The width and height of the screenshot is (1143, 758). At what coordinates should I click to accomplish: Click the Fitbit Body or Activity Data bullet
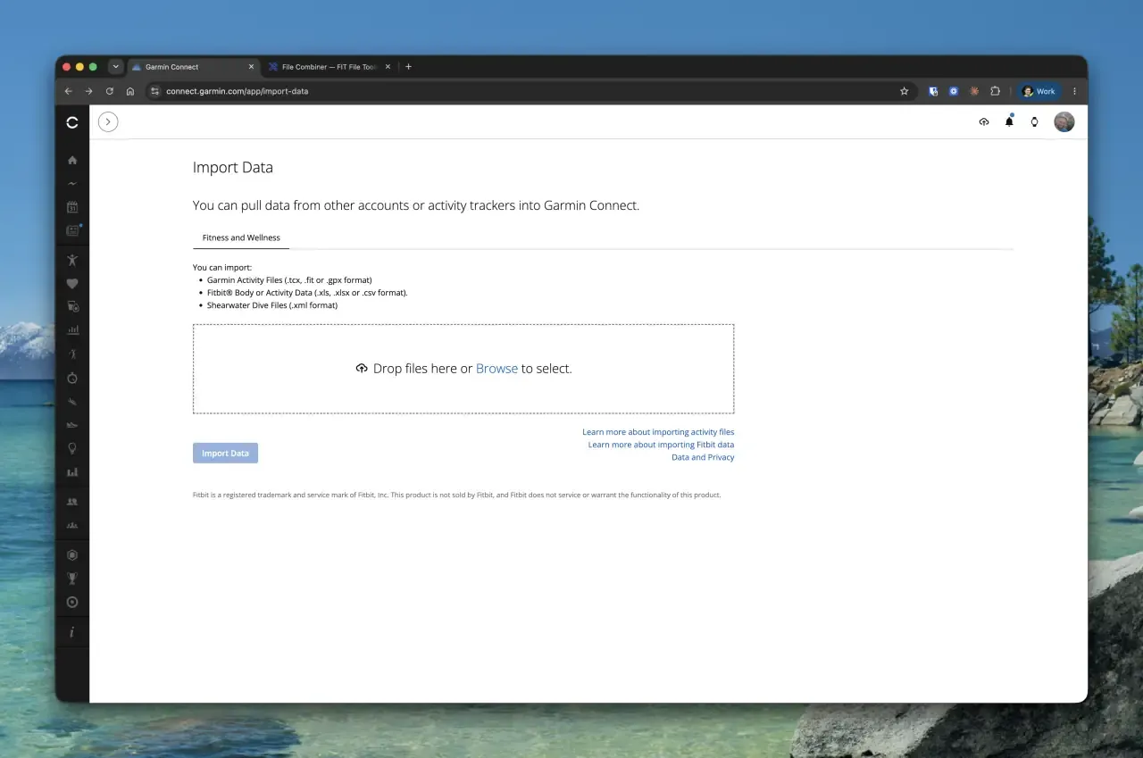pos(307,293)
